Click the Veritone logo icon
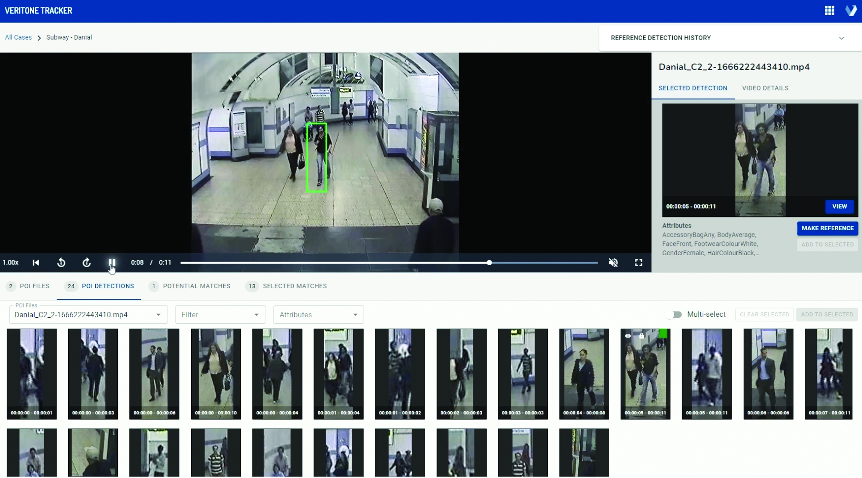This screenshot has height=478, width=862. pyautogui.click(x=851, y=10)
